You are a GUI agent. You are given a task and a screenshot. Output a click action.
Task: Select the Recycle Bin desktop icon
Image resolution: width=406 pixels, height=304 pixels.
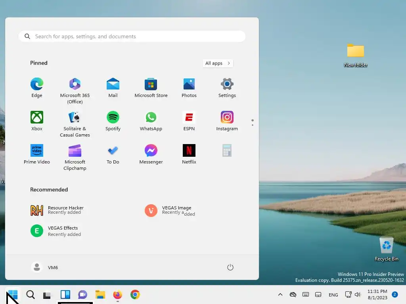click(386, 249)
